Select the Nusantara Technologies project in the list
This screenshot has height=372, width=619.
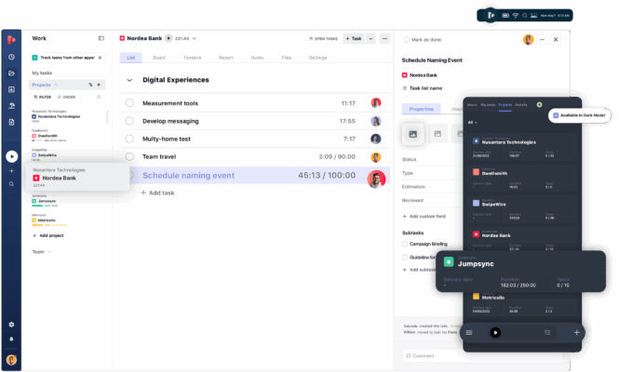[56, 116]
